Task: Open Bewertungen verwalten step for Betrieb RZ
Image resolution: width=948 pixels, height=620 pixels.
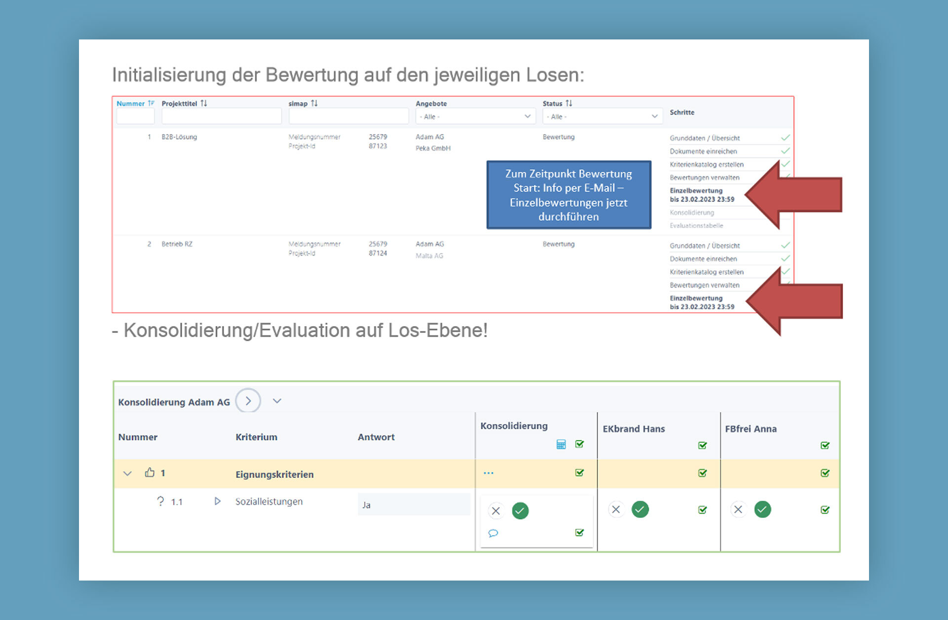Action: click(705, 285)
